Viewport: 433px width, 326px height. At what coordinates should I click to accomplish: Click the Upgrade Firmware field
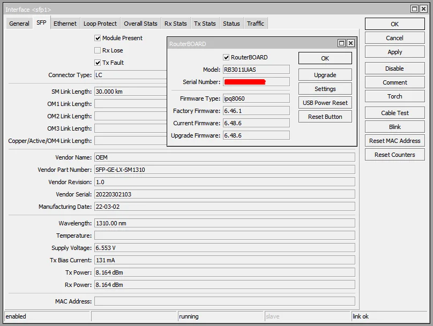tap(256, 135)
